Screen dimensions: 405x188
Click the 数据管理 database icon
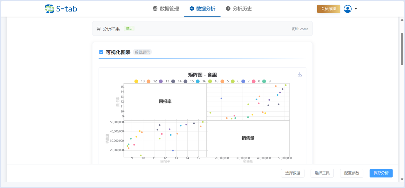(x=155, y=9)
